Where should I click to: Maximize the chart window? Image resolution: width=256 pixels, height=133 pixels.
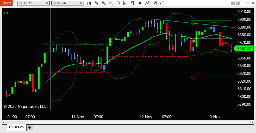coord(248,3)
